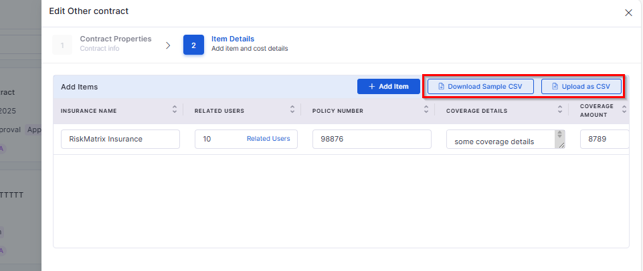Click the Download Sample CSV file icon
This screenshot has width=643, height=271.
441,86
